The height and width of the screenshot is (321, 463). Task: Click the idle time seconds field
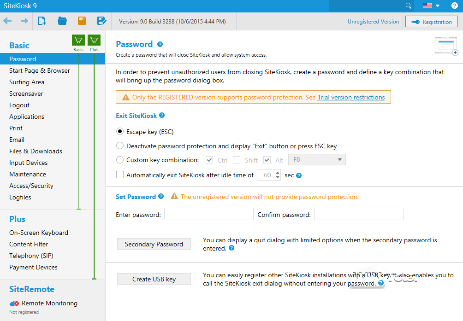click(266, 175)
